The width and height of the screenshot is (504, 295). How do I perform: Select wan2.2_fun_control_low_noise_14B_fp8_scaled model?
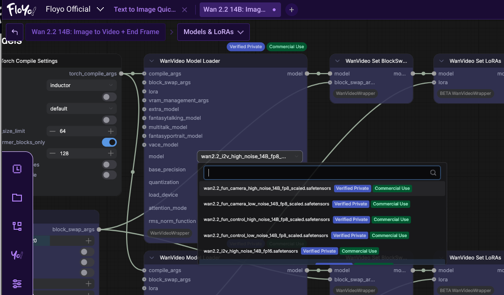(x=322, y=236)
